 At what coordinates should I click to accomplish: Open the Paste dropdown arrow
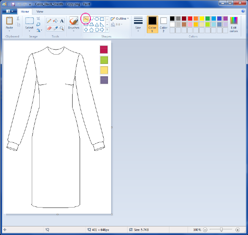pyautogui.click(x=9, y=31)
